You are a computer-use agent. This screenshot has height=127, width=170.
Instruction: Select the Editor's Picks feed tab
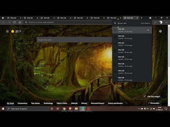click(62, 103)
